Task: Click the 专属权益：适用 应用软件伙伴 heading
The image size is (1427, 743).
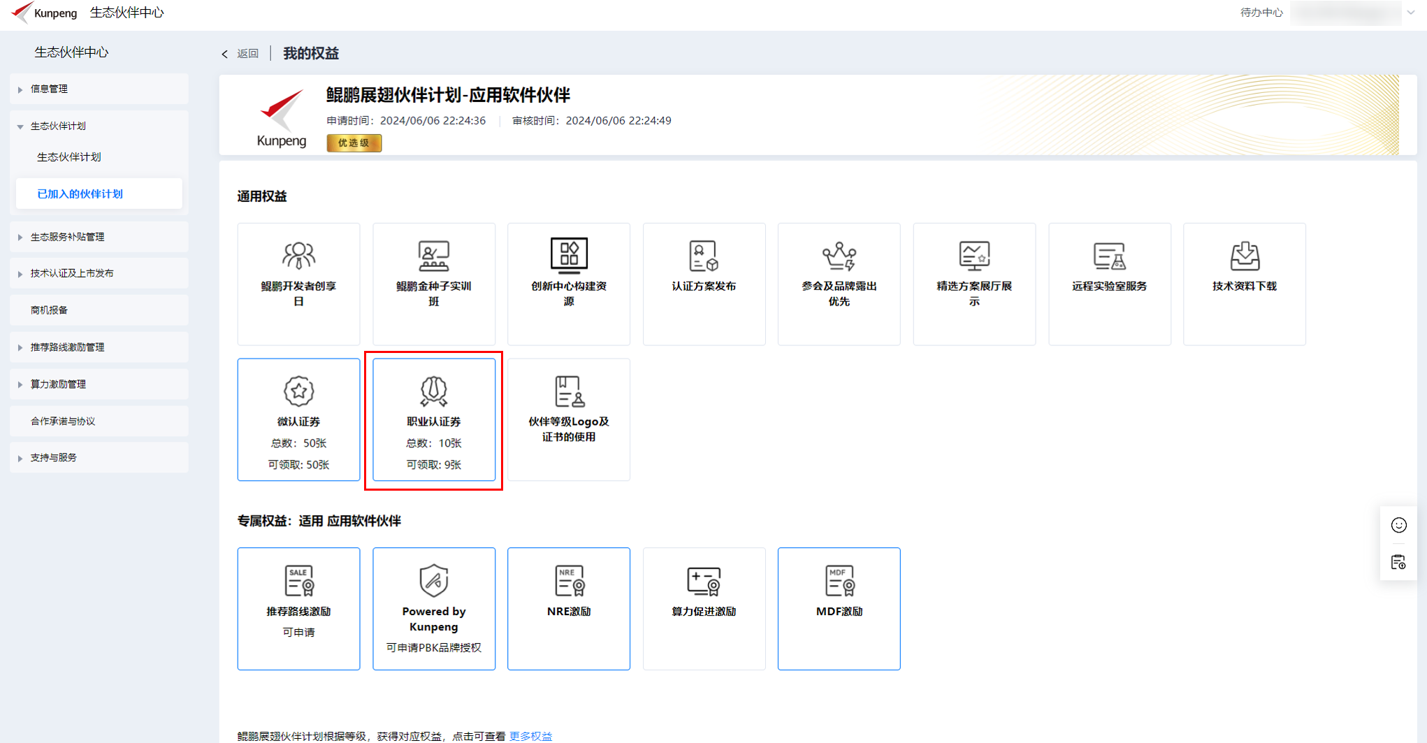Action: (319, 521)
